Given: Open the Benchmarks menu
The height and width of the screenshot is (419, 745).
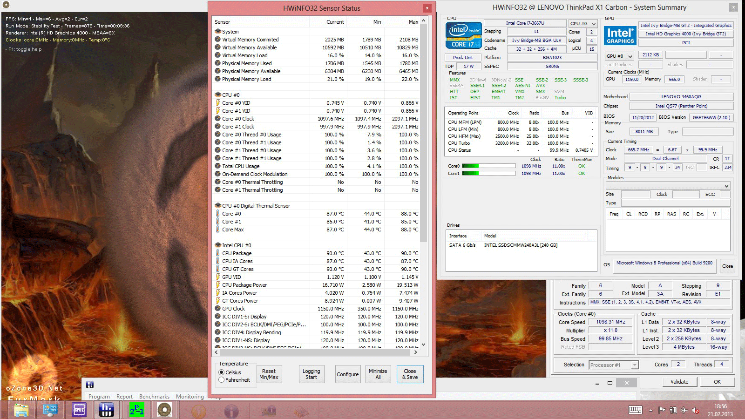Looking at the screenshot, I should 154,397.
